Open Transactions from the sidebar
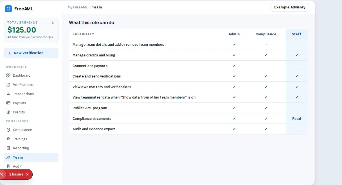The image size is (342, 185). point(31,94)
